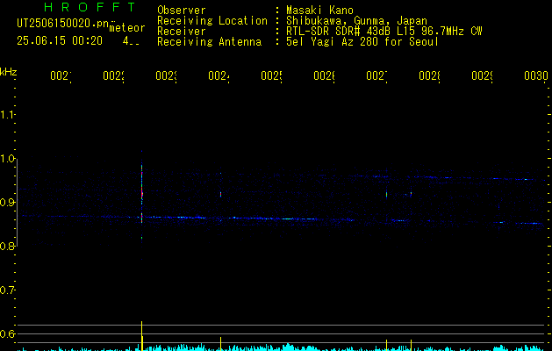The height and width of the screenshot is (351, 552).
Task: Select the file name UT2506150020.pn
Action: pyautogui.click(x=62, y=24)
